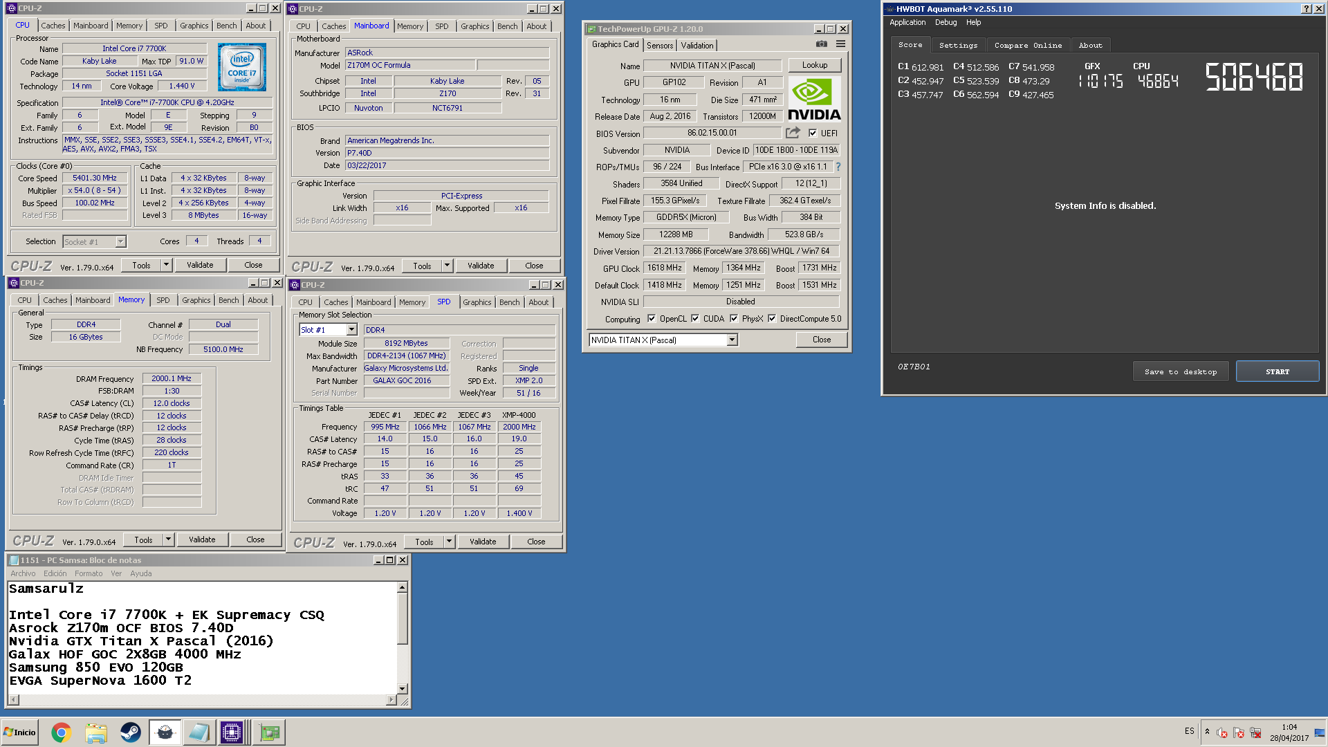Click Validate in the CPU-Z Memory window

(x=202, y=539)
